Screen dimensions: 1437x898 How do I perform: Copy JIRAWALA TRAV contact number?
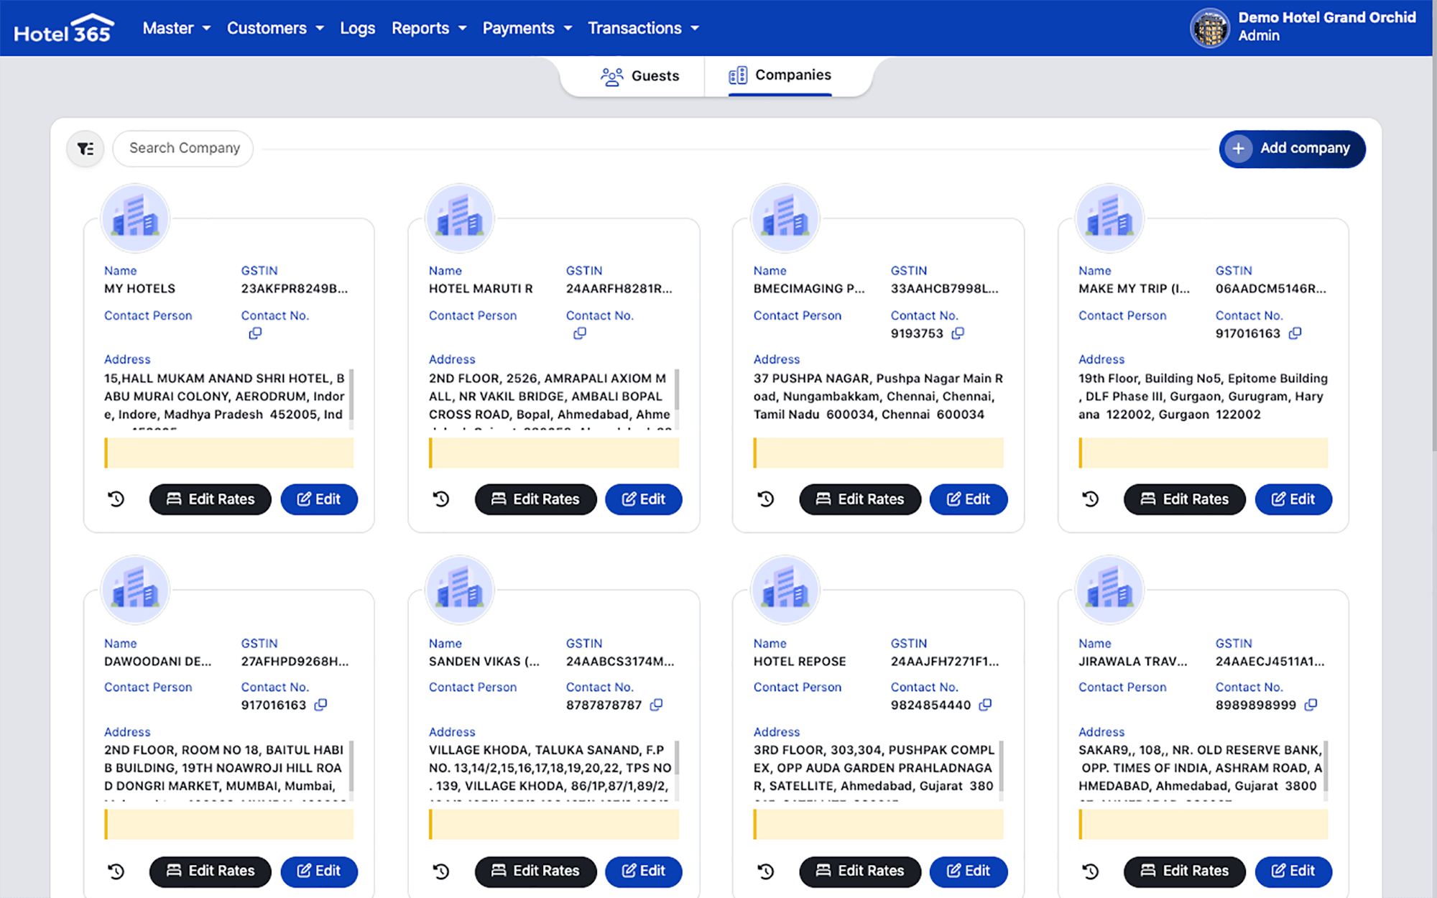(1311, 705)
